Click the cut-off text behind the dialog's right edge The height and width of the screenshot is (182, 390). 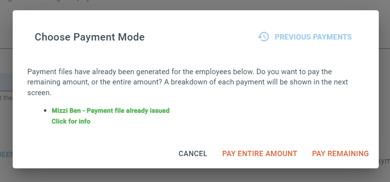(x=384, y=161)
